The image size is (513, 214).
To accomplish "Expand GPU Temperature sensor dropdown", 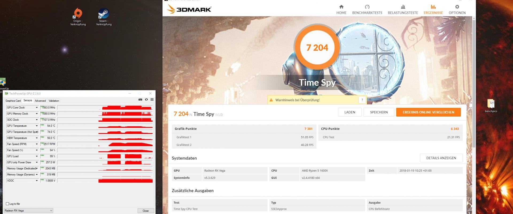I will [x=37, y=126].
